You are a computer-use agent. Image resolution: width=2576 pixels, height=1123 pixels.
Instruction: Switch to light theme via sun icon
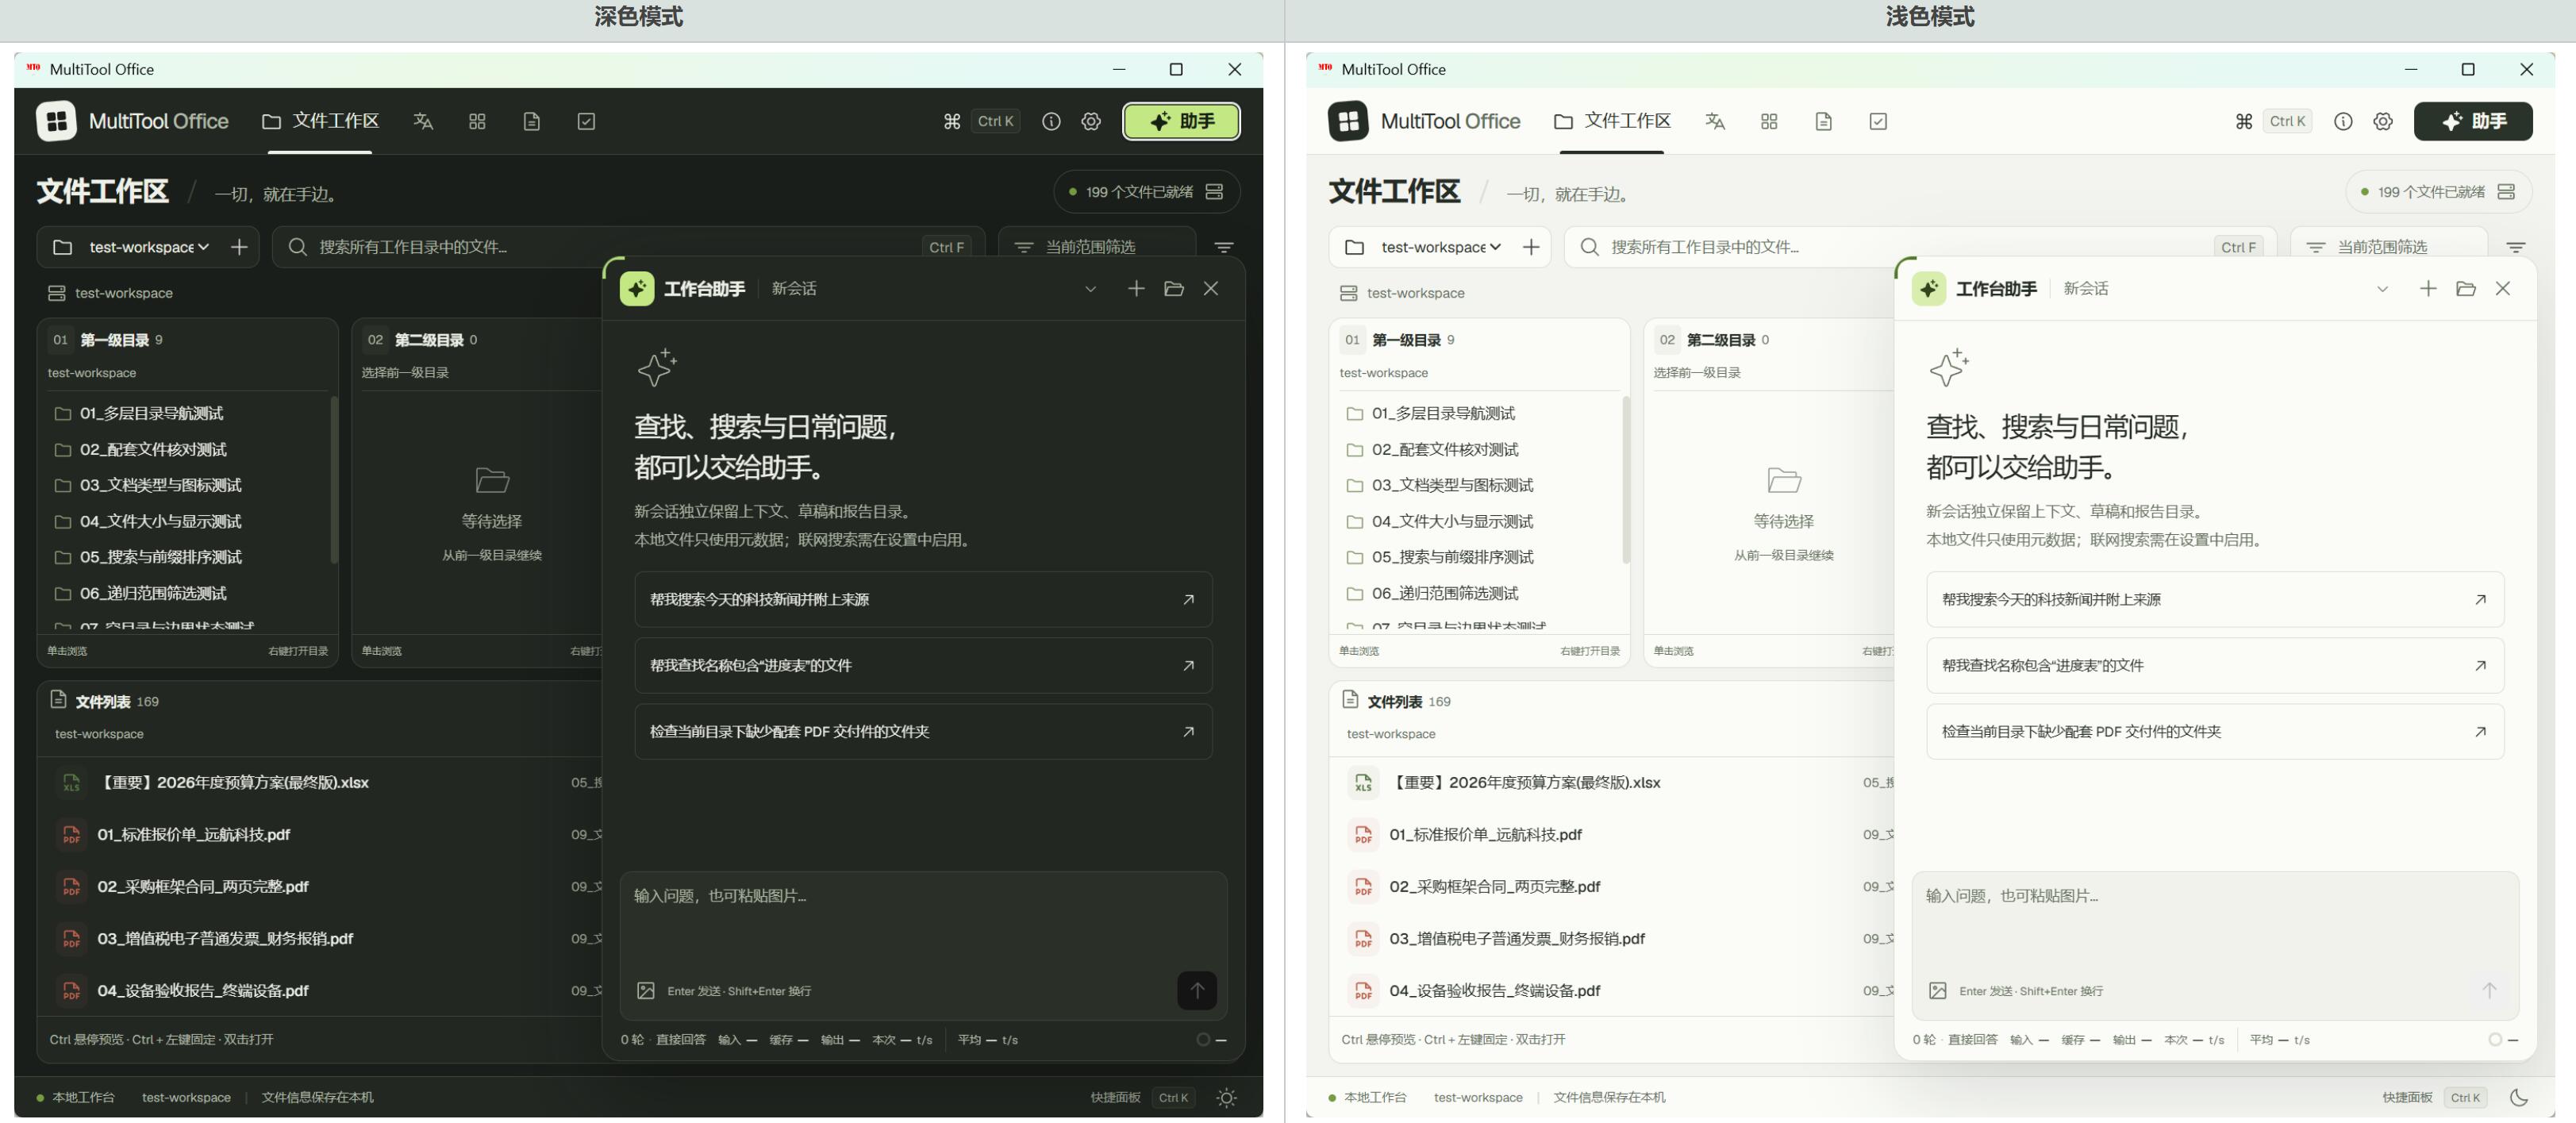(1227, 1097)
